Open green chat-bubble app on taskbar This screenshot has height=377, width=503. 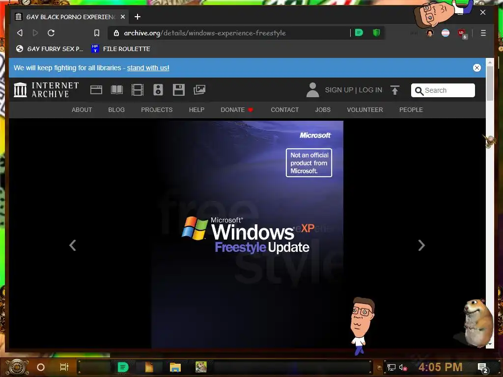[x=123, y=367]
